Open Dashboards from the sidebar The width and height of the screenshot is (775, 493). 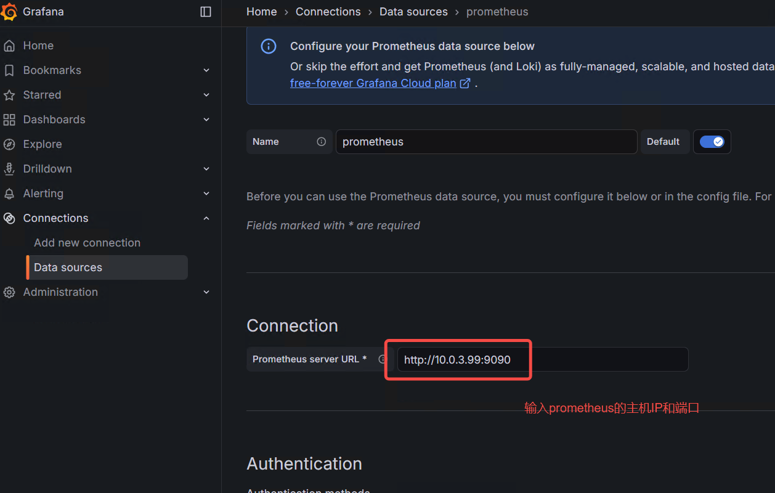tap(54, 120)
